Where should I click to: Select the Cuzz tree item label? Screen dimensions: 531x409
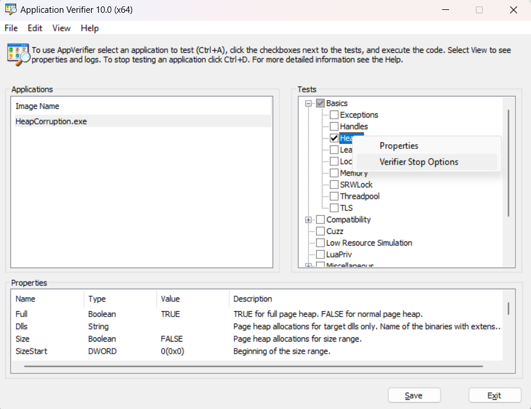click(335, 232)
